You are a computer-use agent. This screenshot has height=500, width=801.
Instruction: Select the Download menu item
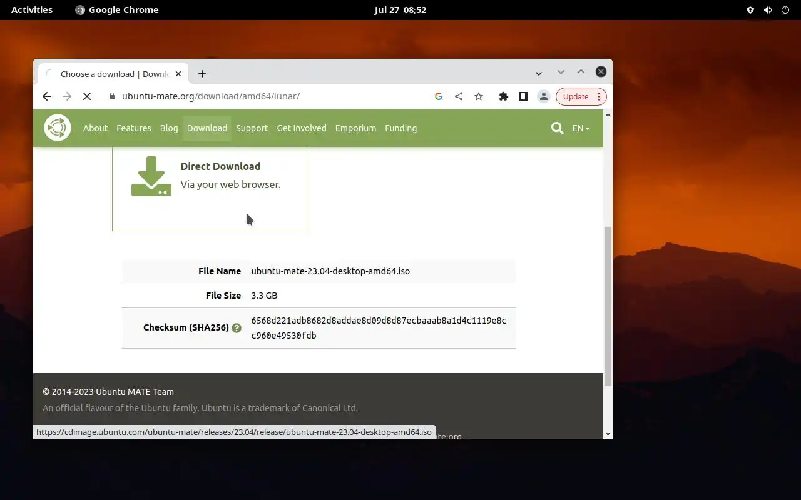click(x=207, y=128)
